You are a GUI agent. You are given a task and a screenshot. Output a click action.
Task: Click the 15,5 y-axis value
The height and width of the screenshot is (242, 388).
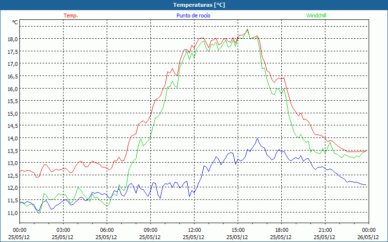(x=13, y=101)
